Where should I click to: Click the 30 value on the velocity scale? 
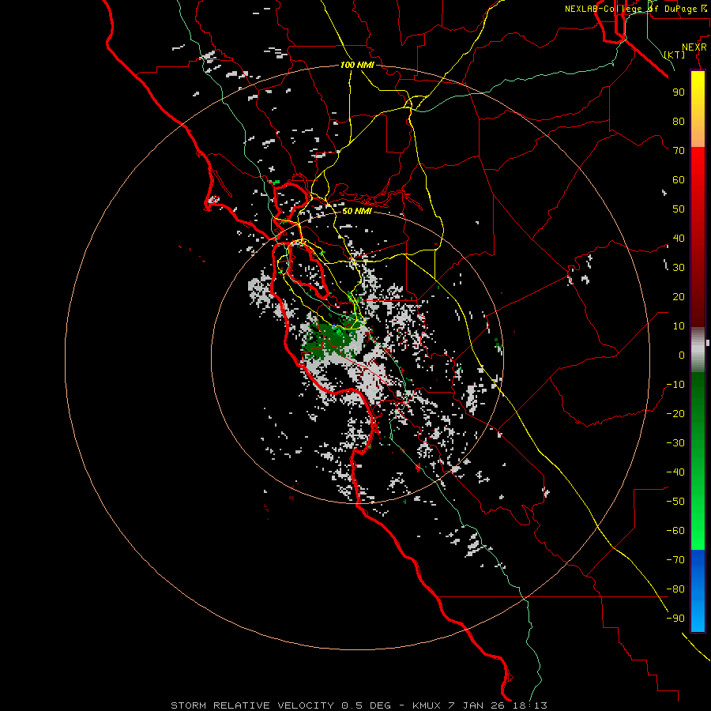tap(679, 268)
